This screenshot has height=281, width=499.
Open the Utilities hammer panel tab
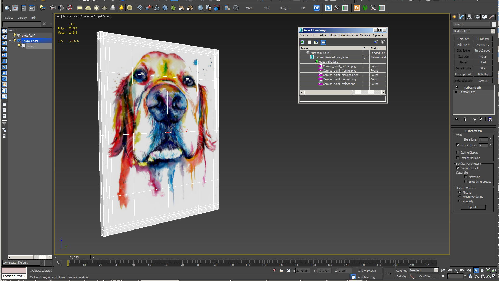[x=492, y=17]
